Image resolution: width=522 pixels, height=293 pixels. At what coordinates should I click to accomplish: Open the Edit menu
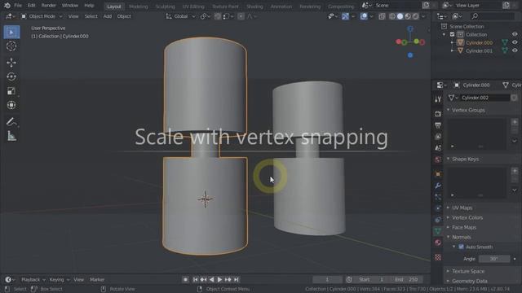point(31,6)
